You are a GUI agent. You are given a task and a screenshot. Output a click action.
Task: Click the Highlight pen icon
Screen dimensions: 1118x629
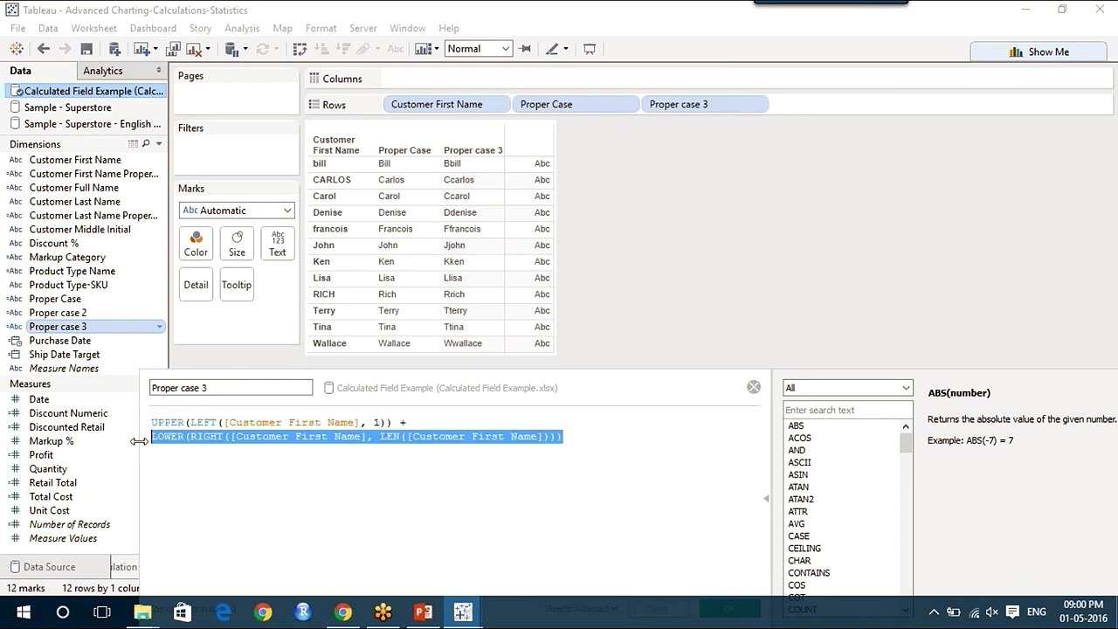pos(552,49)
